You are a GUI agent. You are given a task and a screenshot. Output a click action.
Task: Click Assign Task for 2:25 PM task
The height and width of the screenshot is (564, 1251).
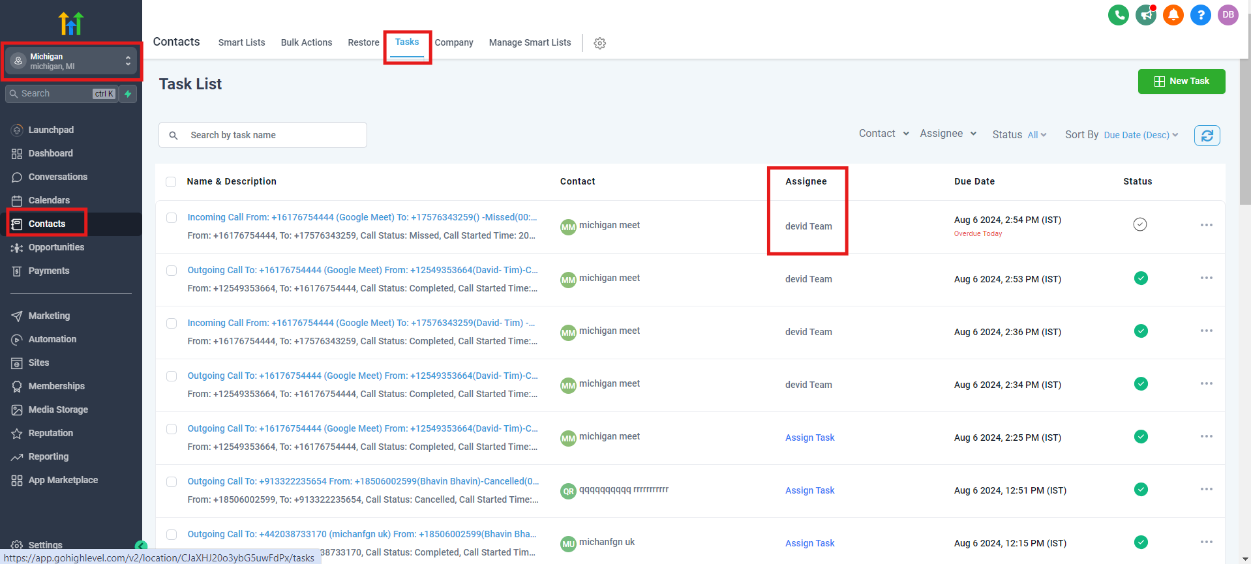click(809, 438)
